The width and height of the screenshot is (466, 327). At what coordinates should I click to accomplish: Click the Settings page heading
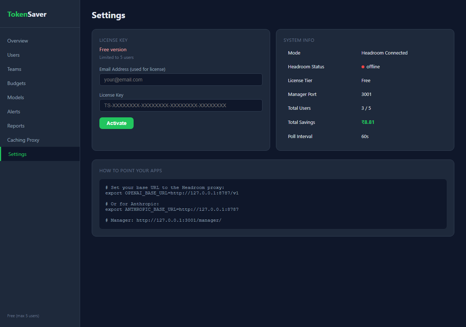[x=108, y=15]
